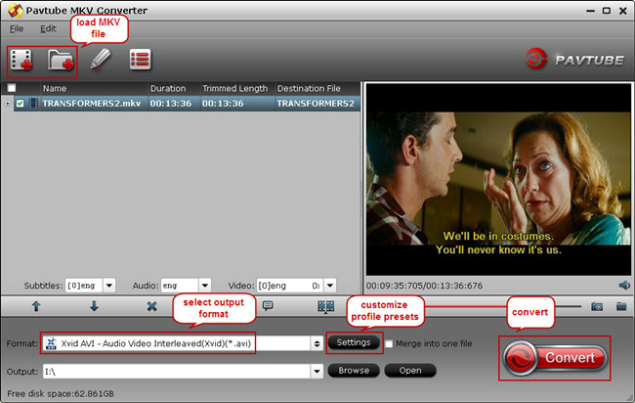Click the Pavtube logo

[x=574, y=60]
